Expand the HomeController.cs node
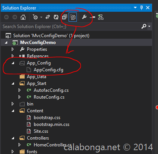 tap(19, 145)
